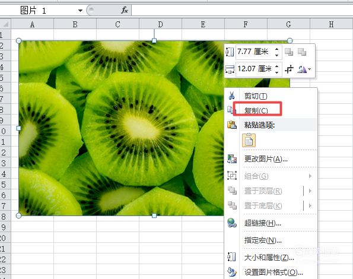This screenshot has height=279, width=353.
Task: Click the Format Picture icon
Action: (232, 272)
